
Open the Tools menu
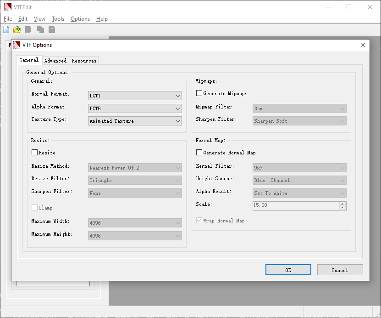[58, 19]
